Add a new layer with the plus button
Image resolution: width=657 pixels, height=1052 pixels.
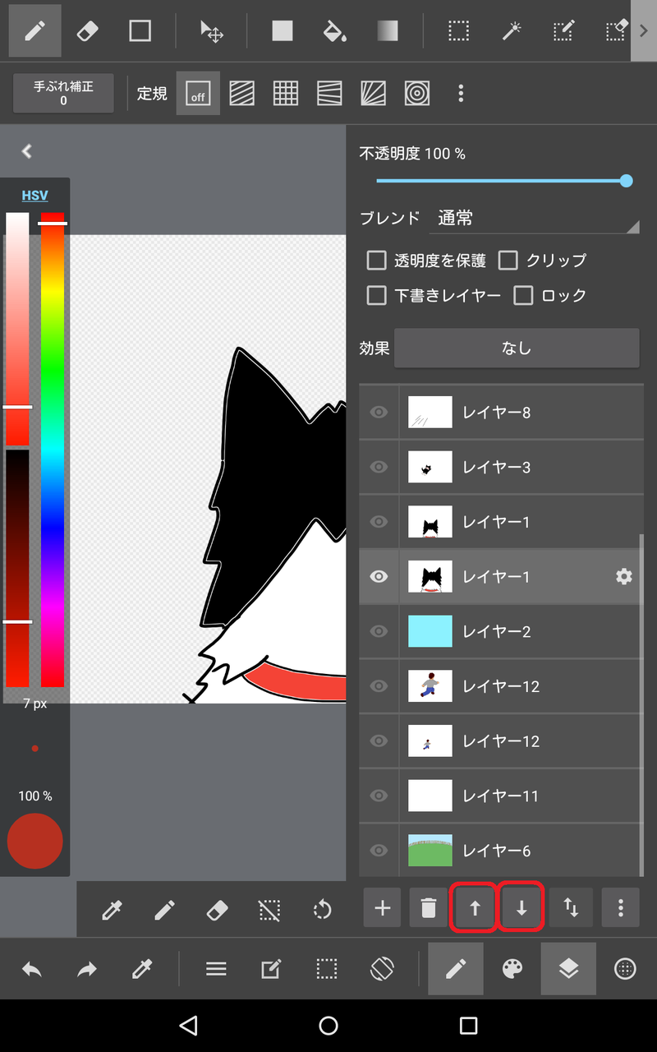click(x=382, y=907)
